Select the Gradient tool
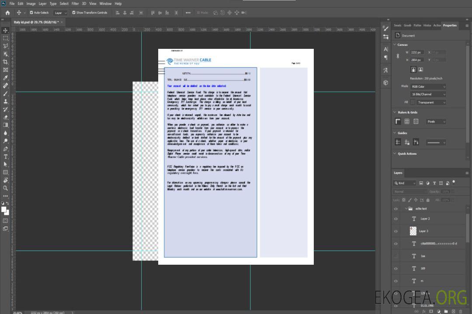This screenshot has height=314, width=472. click(x=6, y=125)
